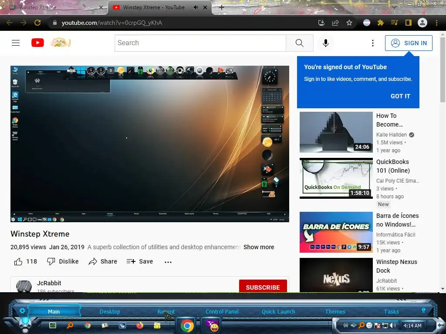Open the Chrome three-dot menu

[436, 23]
